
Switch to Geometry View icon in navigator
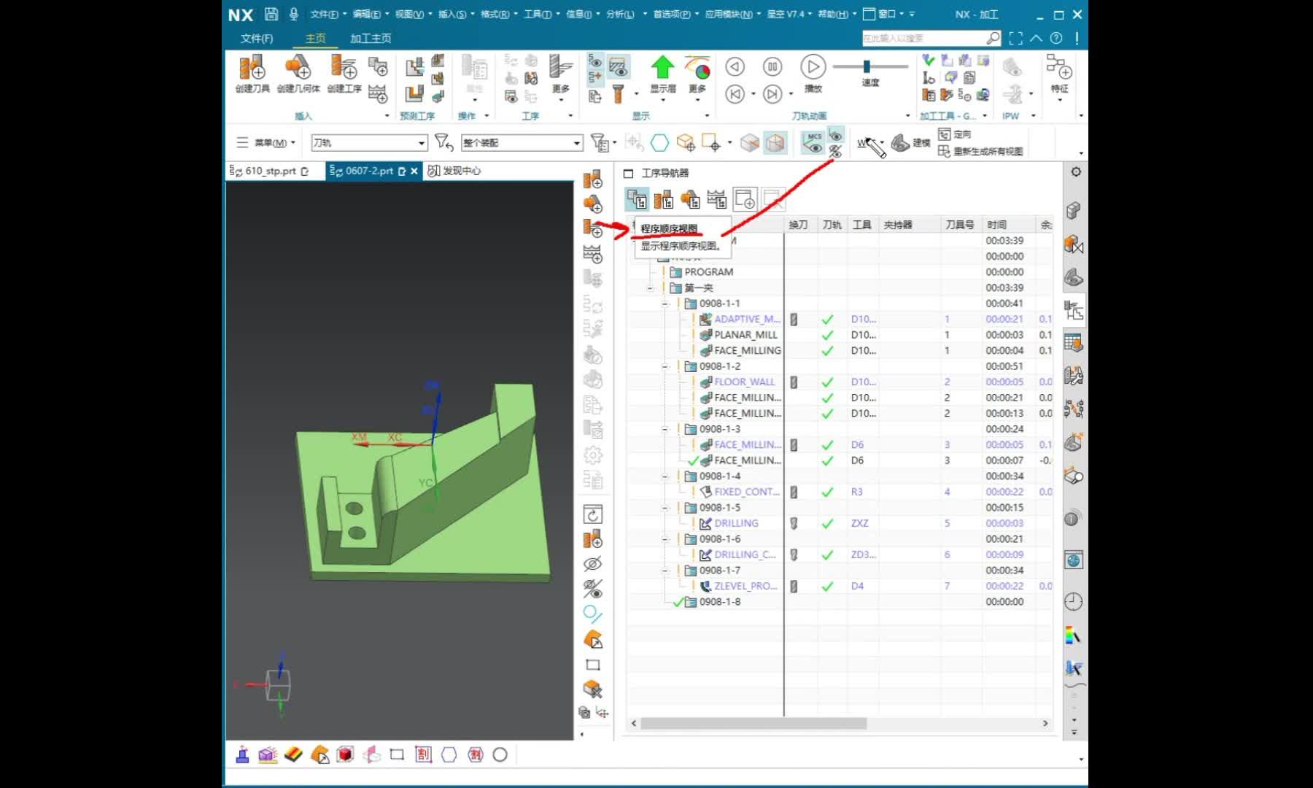click(x=690, y=199)
